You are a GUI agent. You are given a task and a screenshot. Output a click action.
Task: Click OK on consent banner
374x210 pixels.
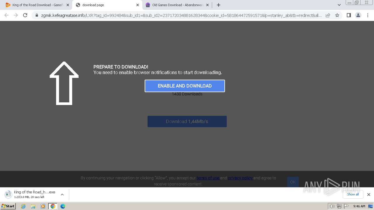click(293, 182)
